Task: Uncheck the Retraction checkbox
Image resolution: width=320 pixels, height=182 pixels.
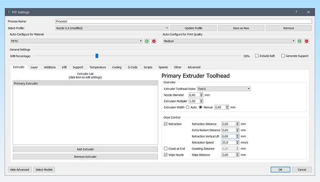Action: click(x=166, y=124)
